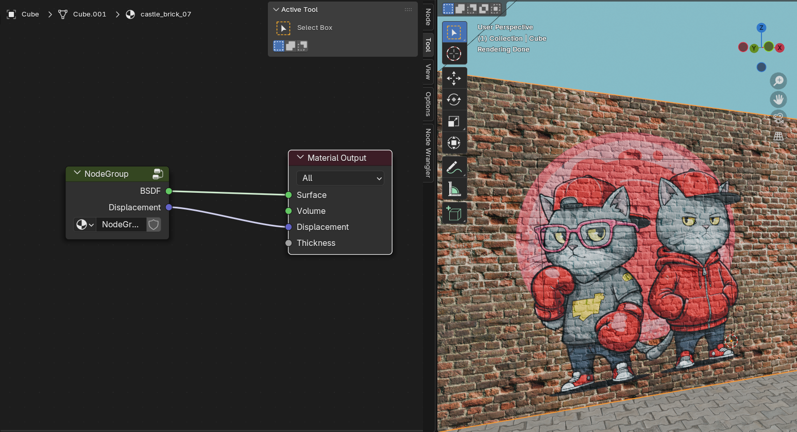Enable Invert selection mode in viewport header

[484, 9]
